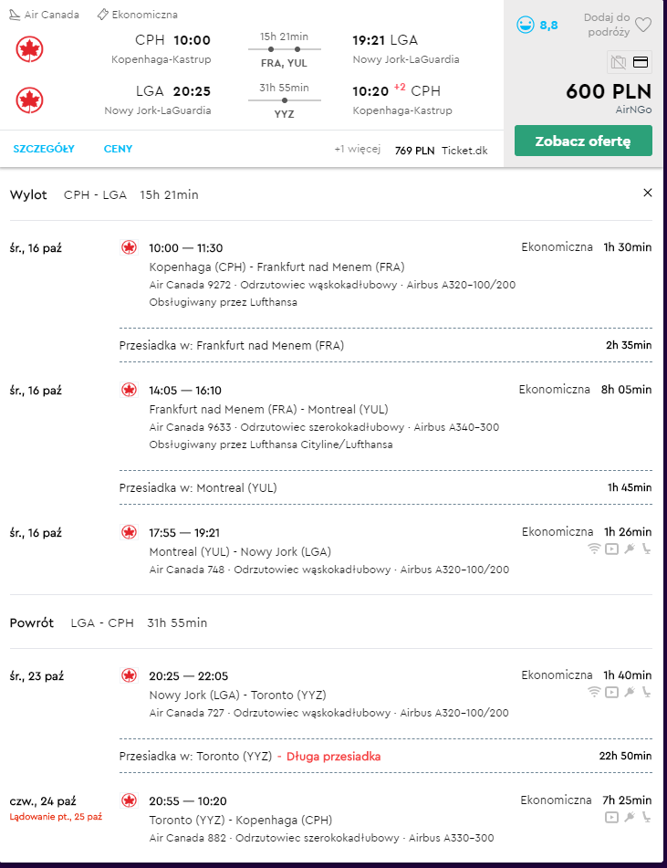Click seat icon on Montreal–Nowy Jork flight
The height and width of the screenshot is (868, 667).
646,549
